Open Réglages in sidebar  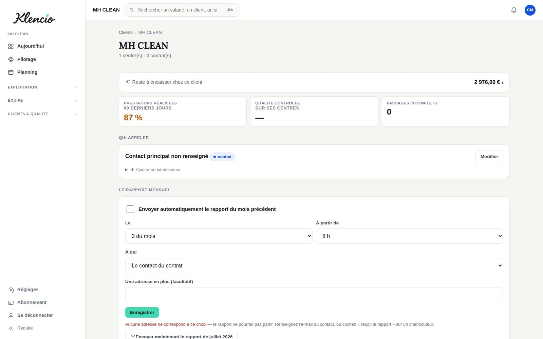pyautogui.click(x=43, y=290)
